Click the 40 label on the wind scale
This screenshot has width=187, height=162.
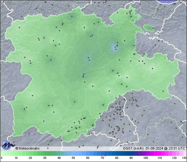click(x=59, y=158)
